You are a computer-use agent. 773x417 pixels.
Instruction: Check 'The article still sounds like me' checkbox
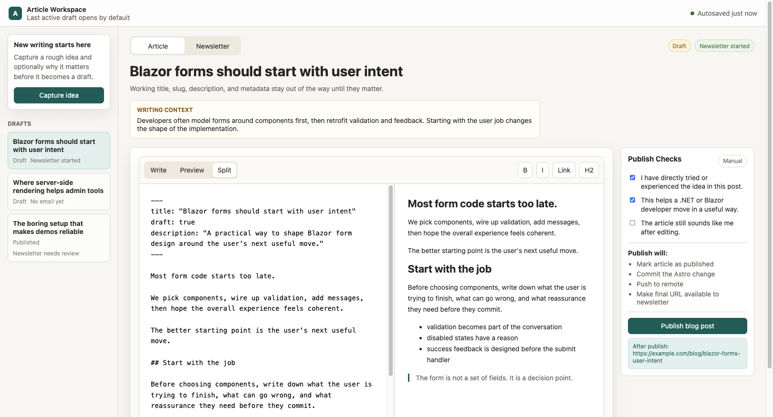pyautogui.click(x=633, y=223)
